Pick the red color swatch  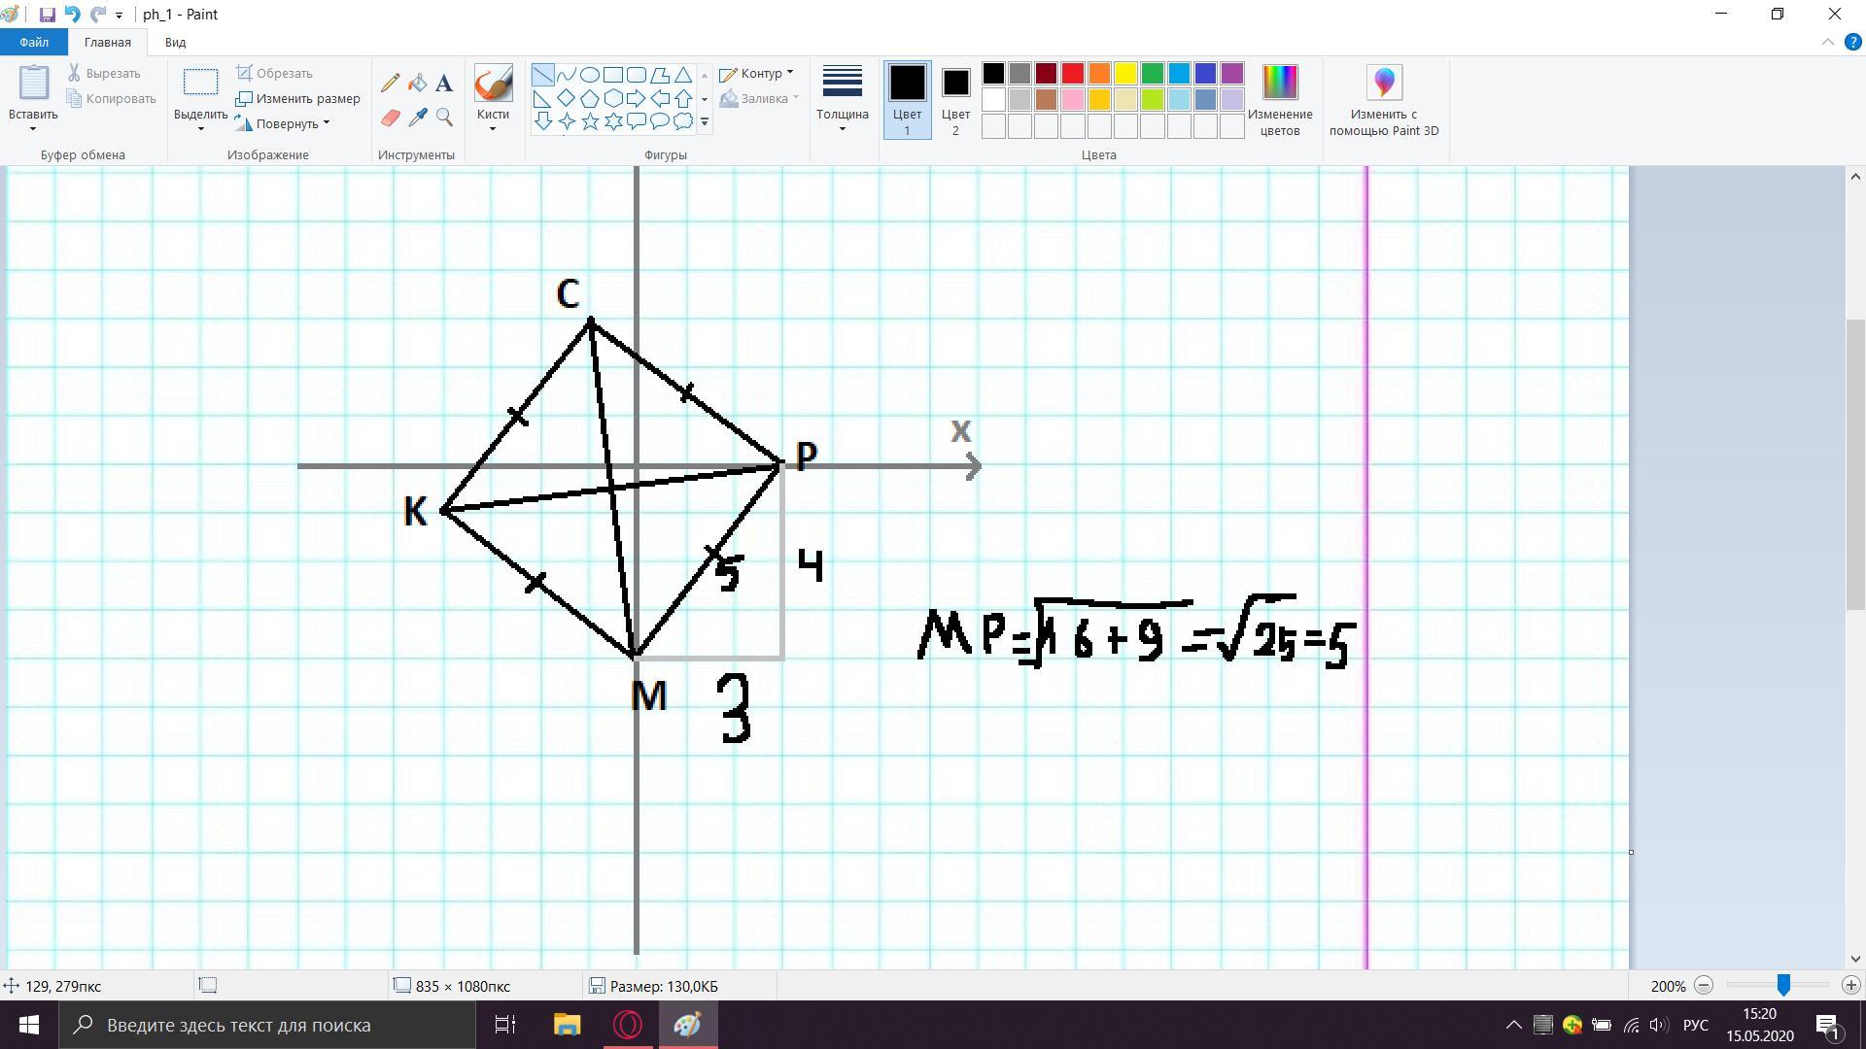pyautogui.click(x=1072, y=74)
